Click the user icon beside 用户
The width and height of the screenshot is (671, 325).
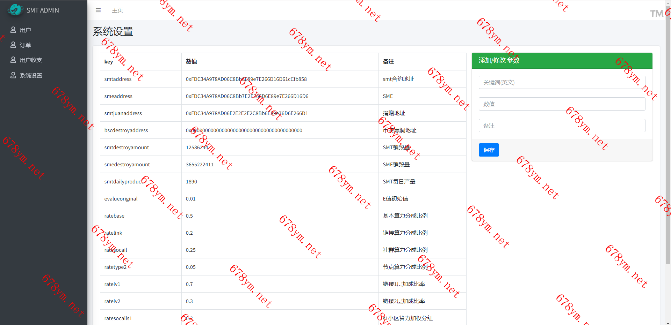[13, 30]
